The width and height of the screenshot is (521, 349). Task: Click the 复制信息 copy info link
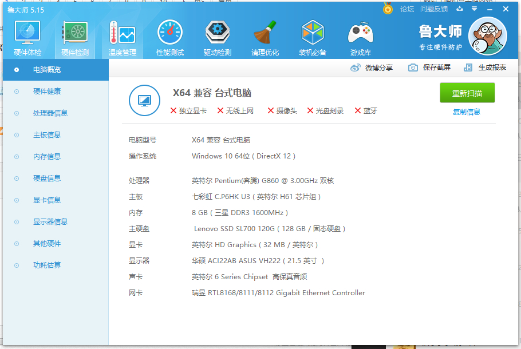pyautogui.click(x=467, y=112)
